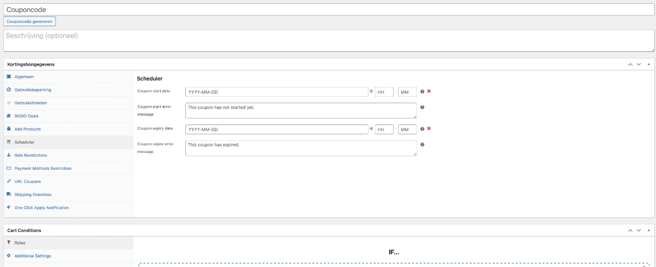Click help icon beside coupon start error message
The image size is (656, 267).
click(x=422, y=107)
